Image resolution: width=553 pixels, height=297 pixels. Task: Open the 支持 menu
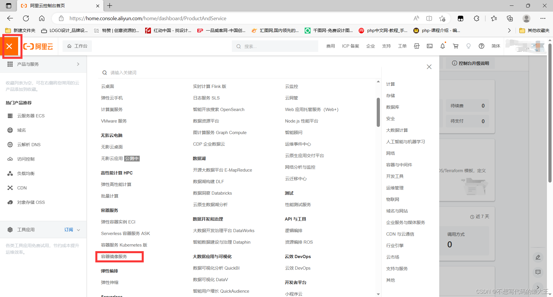coord(387,46)
